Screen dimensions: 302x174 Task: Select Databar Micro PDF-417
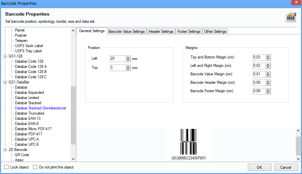[33, 129]
